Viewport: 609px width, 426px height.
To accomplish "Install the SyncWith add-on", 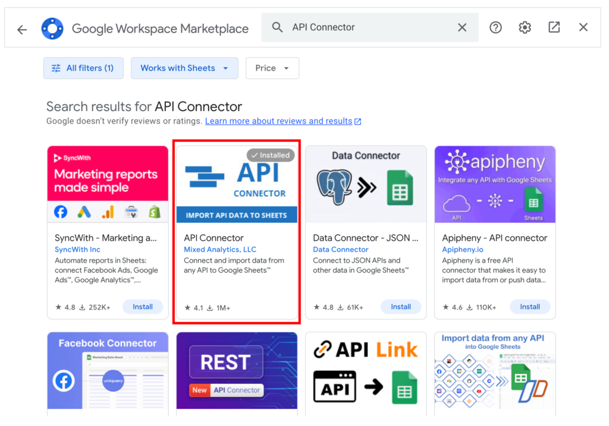I will coord(143,307).
